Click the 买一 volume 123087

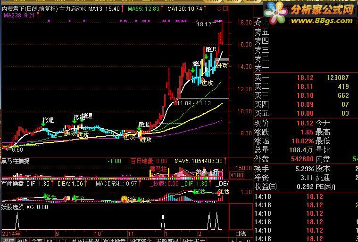[338, 78]
